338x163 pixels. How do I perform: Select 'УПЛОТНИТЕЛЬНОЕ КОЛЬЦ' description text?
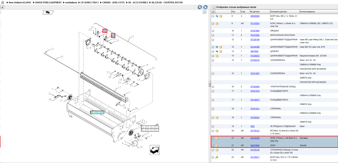pos(283,86)
